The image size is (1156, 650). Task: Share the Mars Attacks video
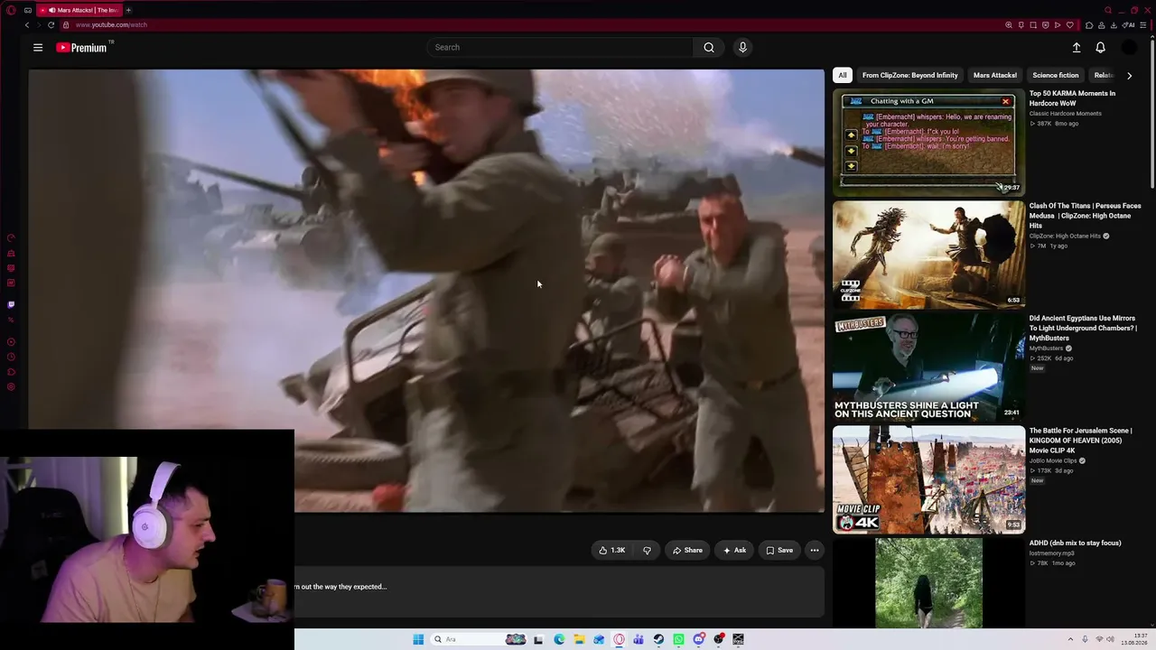point(686,551)
